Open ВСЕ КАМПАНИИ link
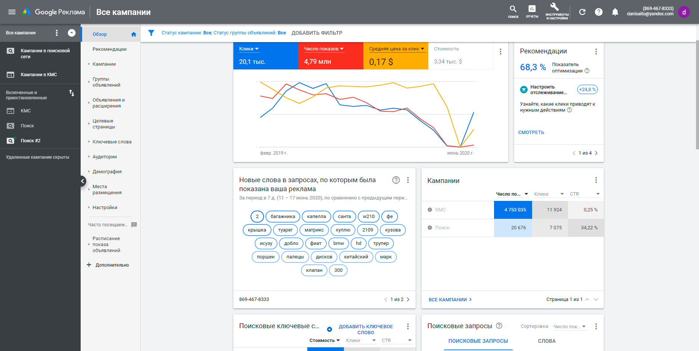 450,299
